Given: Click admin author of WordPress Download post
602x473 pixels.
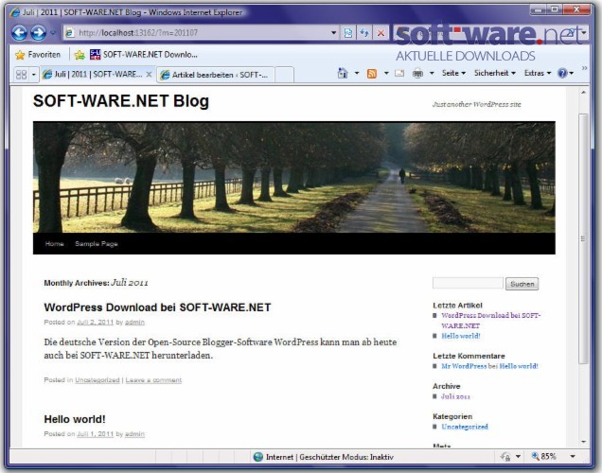Looking at the screenshot, I should [x=134, y=323].
